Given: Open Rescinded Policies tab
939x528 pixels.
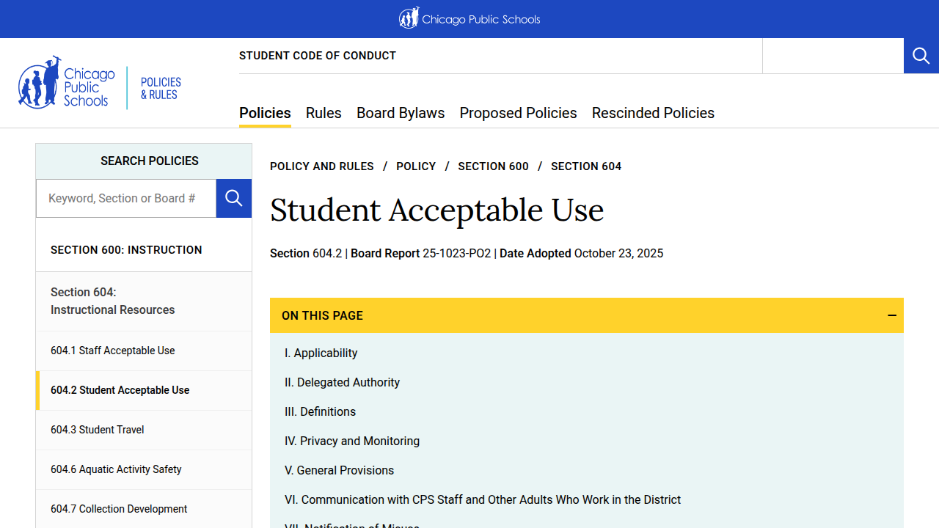Looking at the screenshot, I should tap(653, 113).
